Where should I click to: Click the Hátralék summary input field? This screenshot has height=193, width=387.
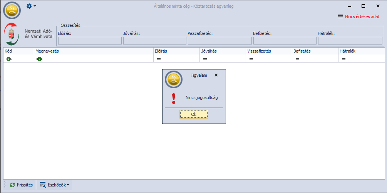350,41
